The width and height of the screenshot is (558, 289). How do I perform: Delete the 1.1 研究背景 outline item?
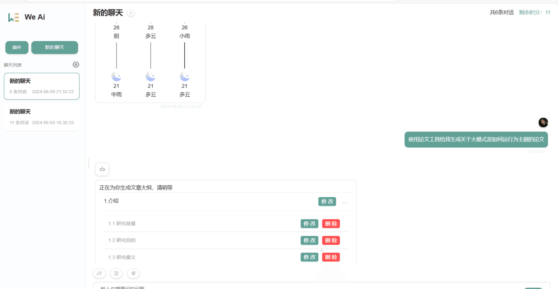pyautogui.click(x=331, y=224)
